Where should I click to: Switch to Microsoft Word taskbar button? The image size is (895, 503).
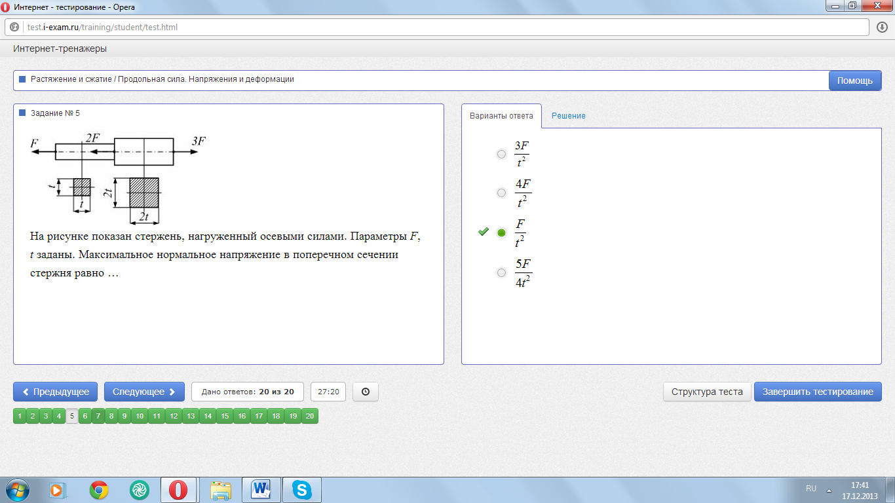tap(261, 490)
